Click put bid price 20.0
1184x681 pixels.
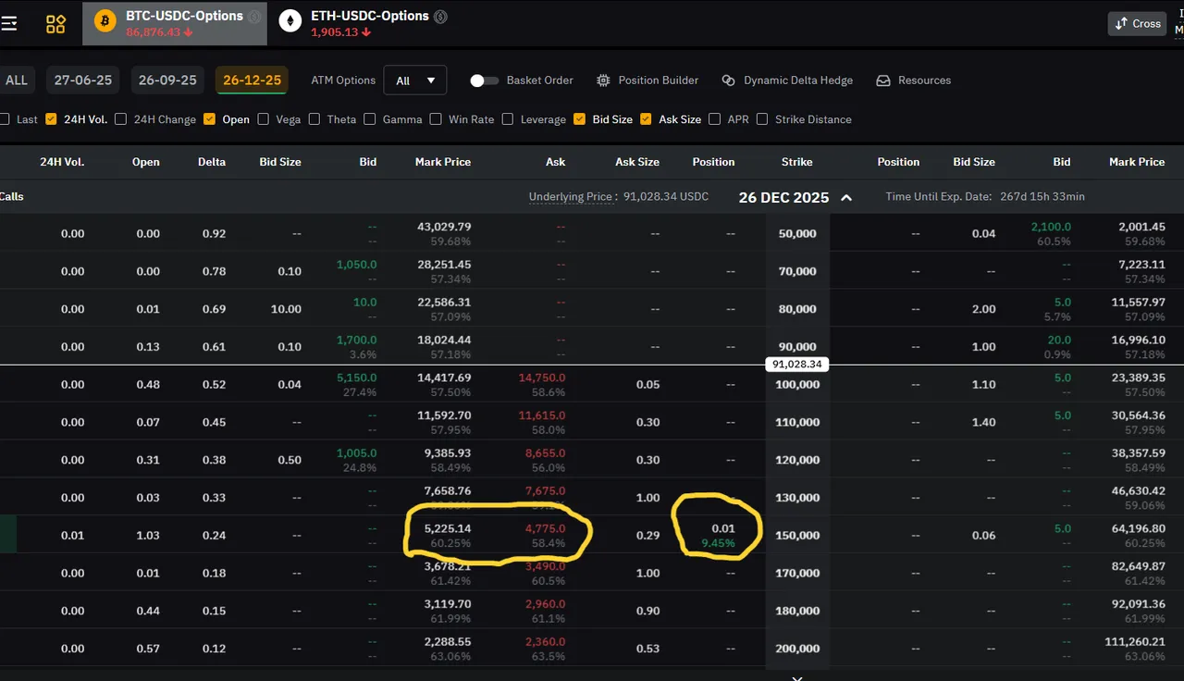1059,340
